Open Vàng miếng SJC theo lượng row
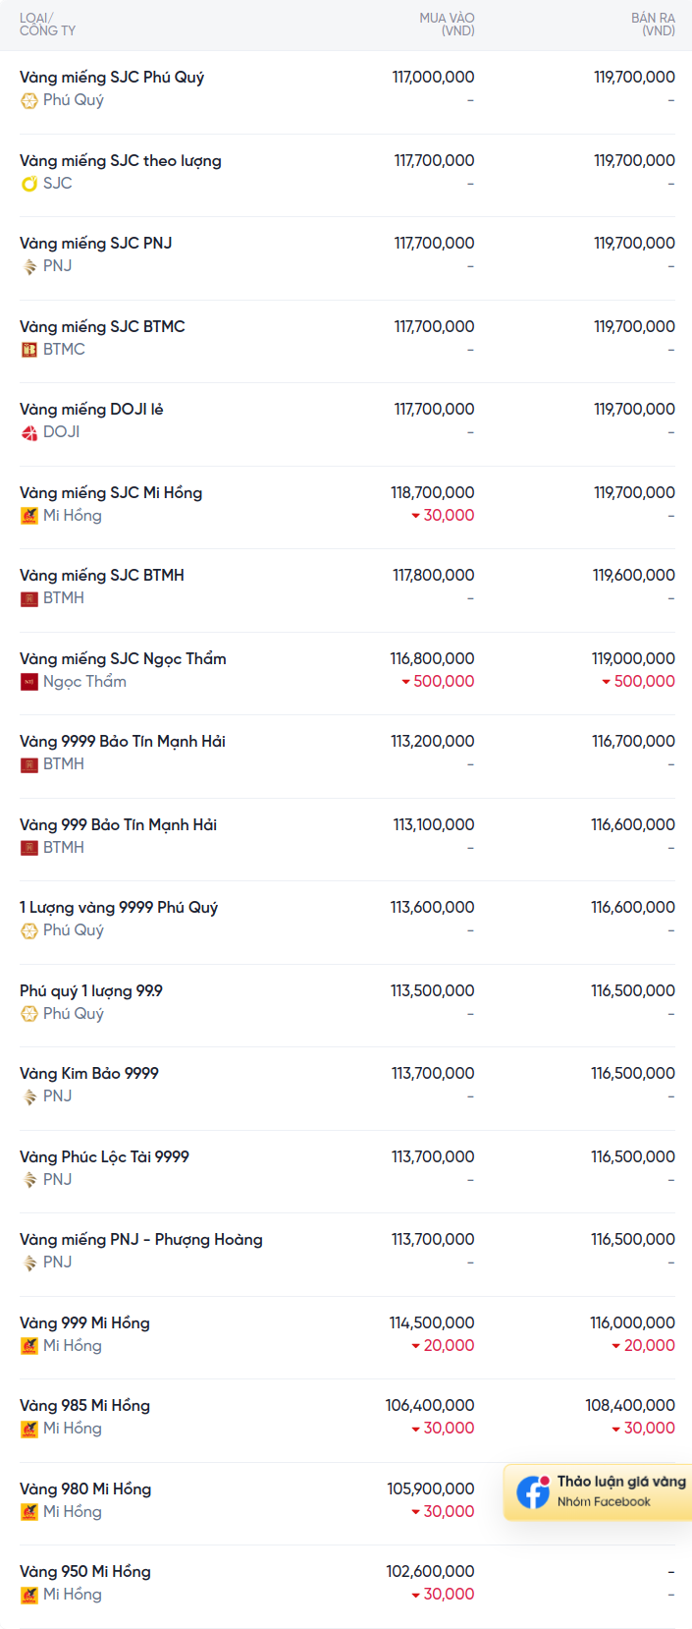The width and height of the screenshot is (692, 1629). pyautogui.click(x=121, y=161)
